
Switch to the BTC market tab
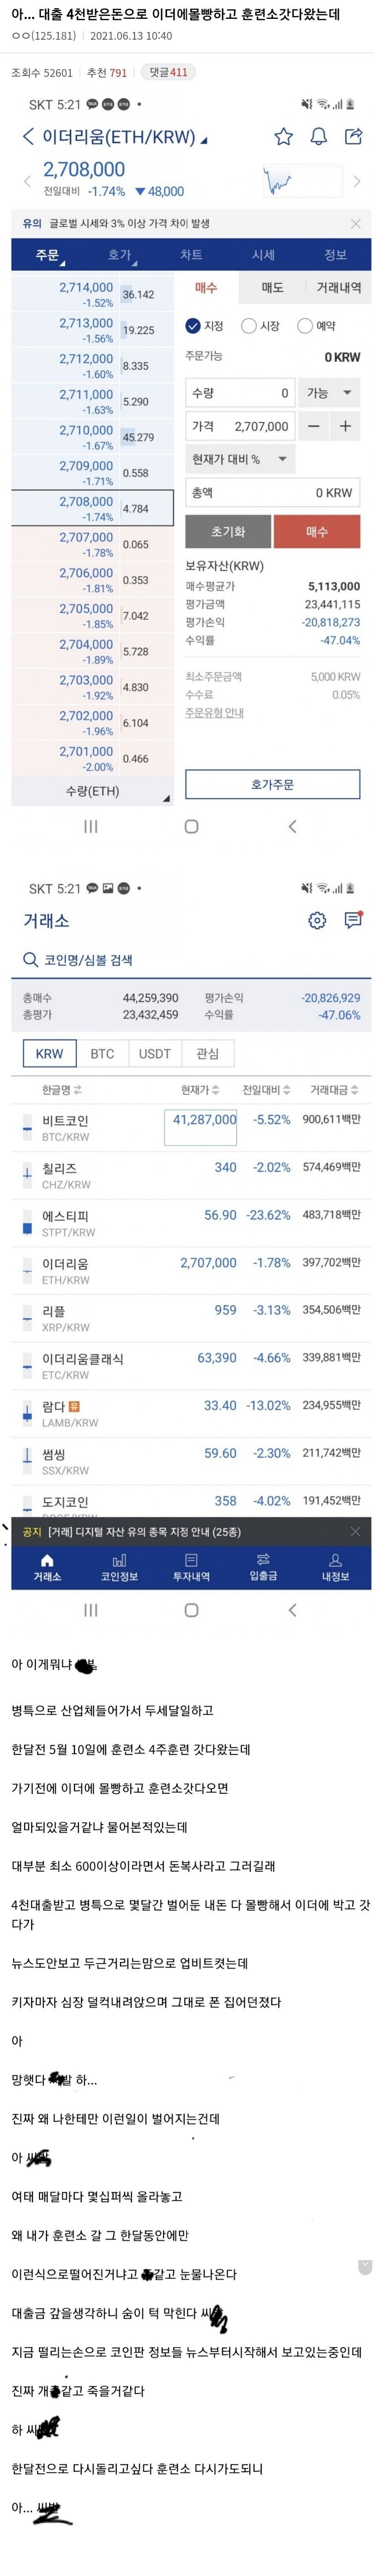(x=102, y=1053)
